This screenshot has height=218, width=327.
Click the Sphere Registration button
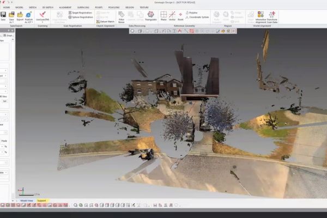point(82,16)
